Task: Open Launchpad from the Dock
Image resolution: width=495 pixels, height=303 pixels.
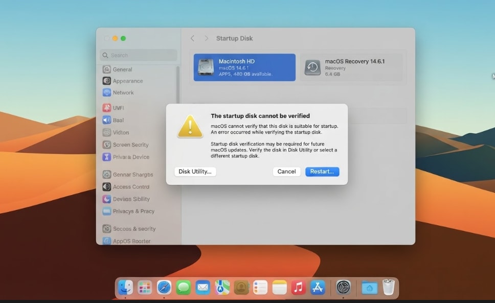Action: tap(145, 288)
